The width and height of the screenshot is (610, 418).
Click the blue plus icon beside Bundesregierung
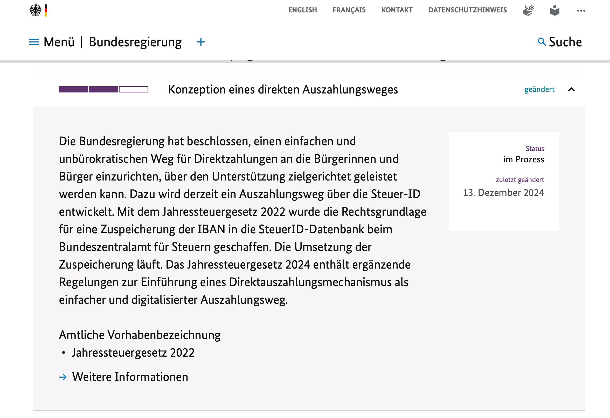click(201, 42)
